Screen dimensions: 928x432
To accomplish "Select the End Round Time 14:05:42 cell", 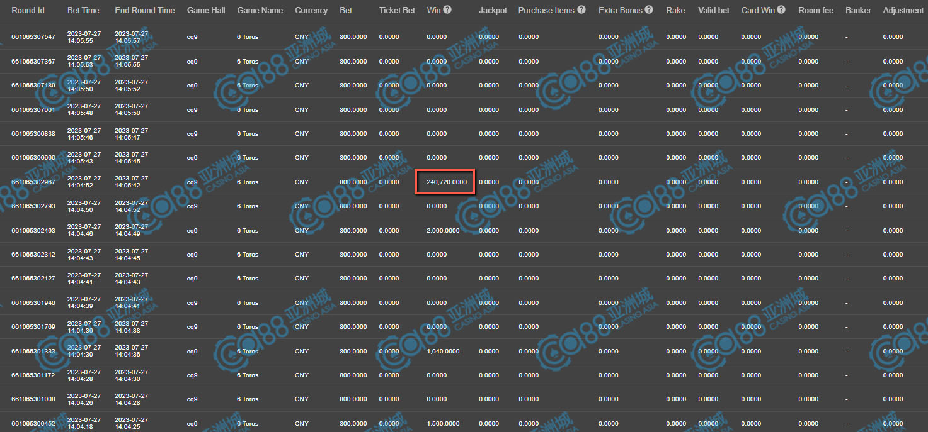I will pyautogui.click(x=132, y=182).
